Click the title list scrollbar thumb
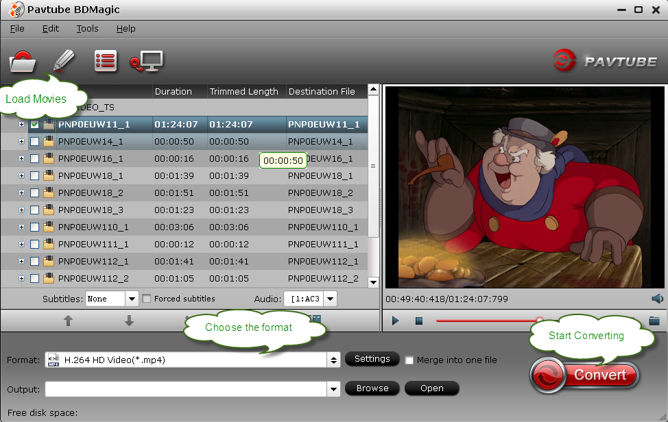668x422 pixels. 373,166
